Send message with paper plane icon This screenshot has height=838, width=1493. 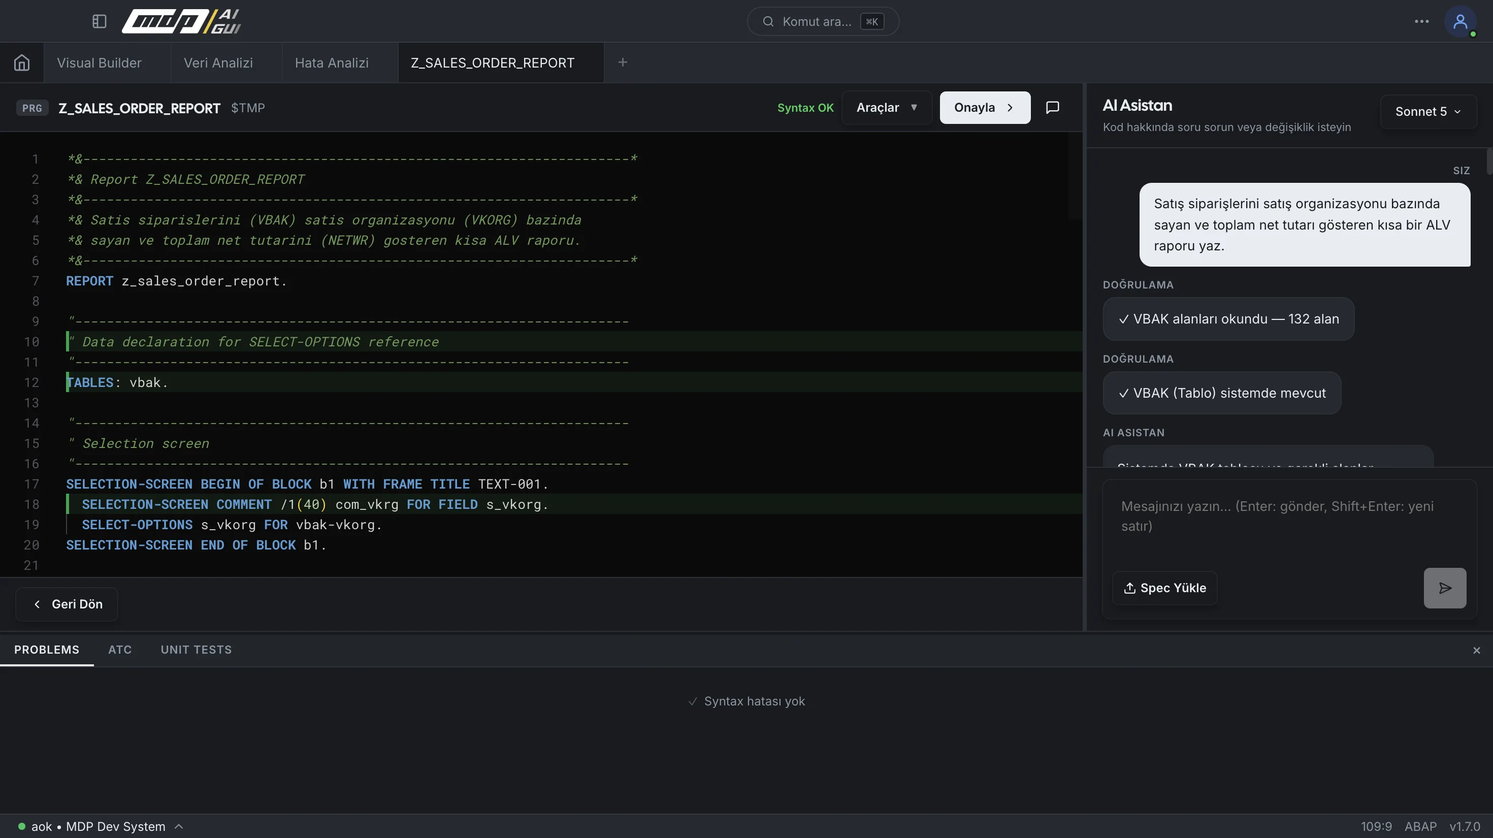1444,588
